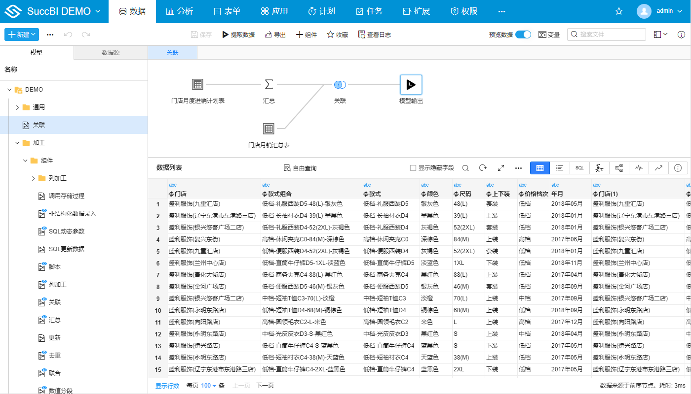Click the 模型输出 output node
The height and width of the screenshot is (394, 691).
tap(411, 85)
